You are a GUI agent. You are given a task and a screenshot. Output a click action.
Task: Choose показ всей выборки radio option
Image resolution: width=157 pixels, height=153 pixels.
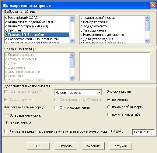point(109,107)
